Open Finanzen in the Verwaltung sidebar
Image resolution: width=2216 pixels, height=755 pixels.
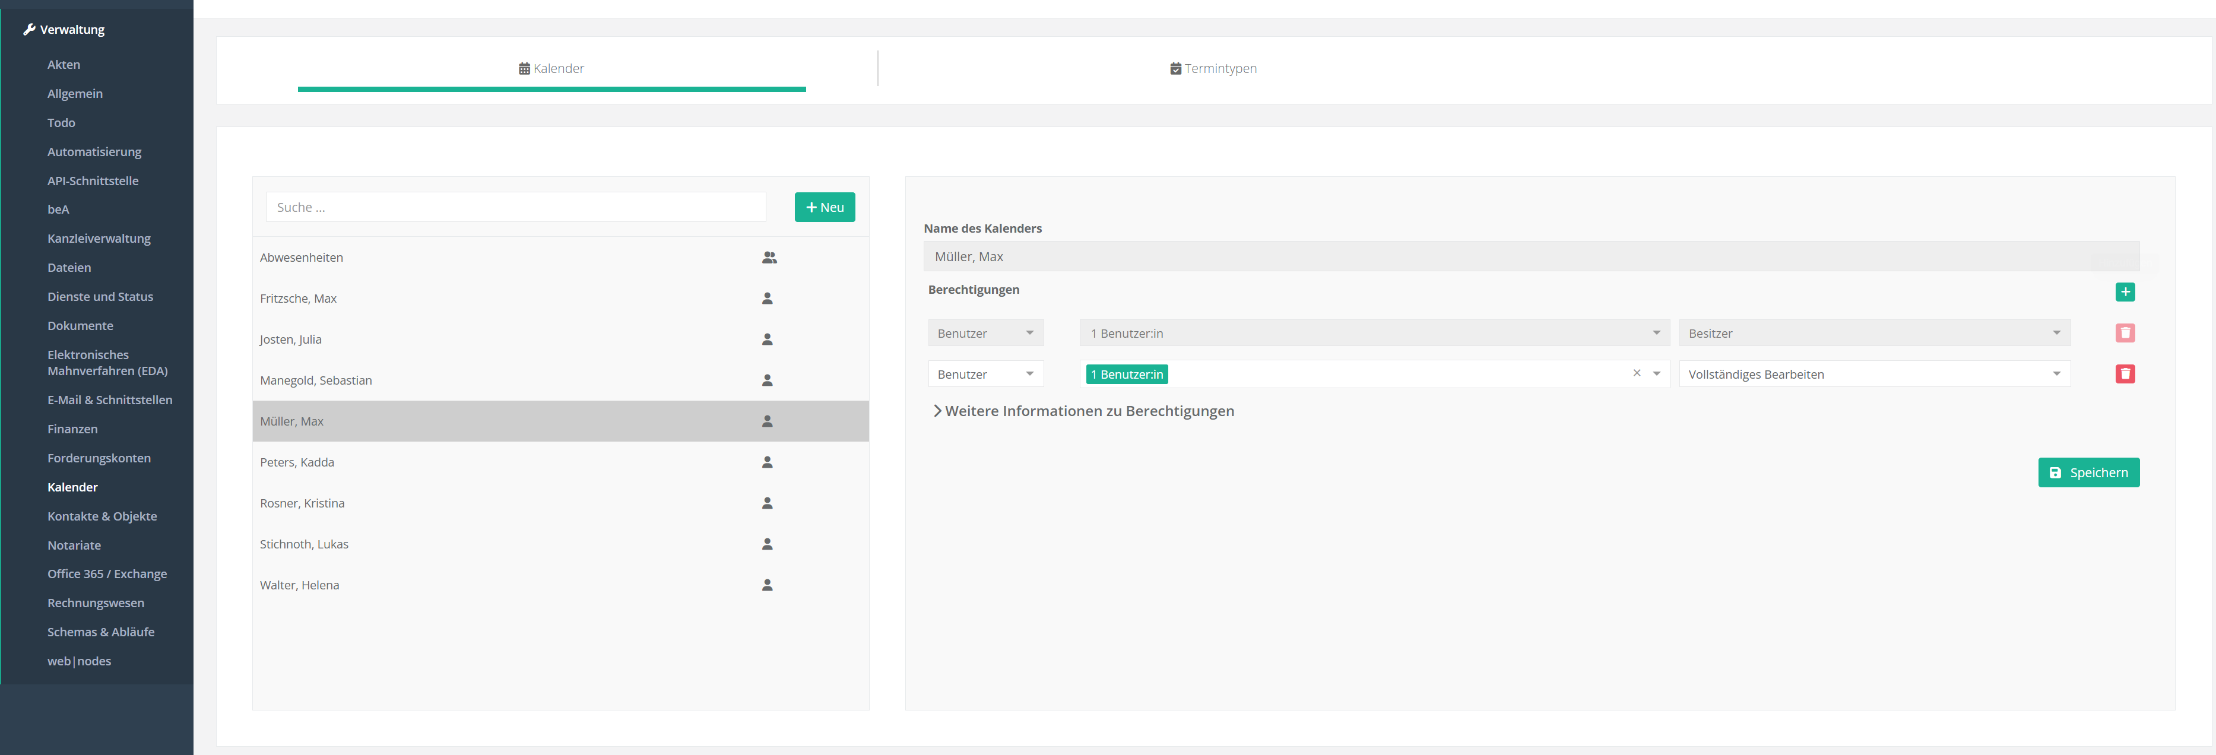pyautogui.click(x=72, y=429)
